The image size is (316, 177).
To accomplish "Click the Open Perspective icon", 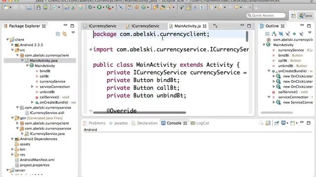I will pos(293,16).
